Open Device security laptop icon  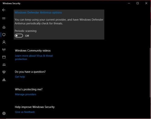(4, 64)
